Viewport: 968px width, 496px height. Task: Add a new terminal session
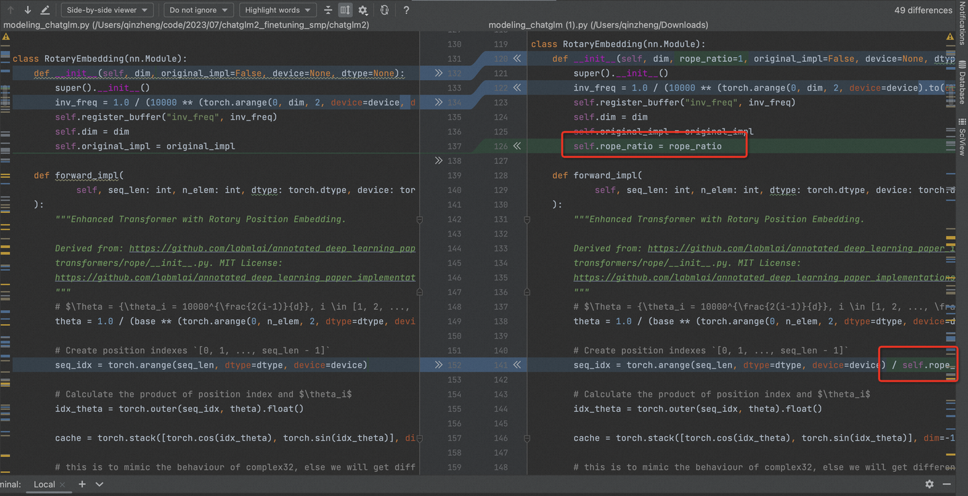point(82,484)
